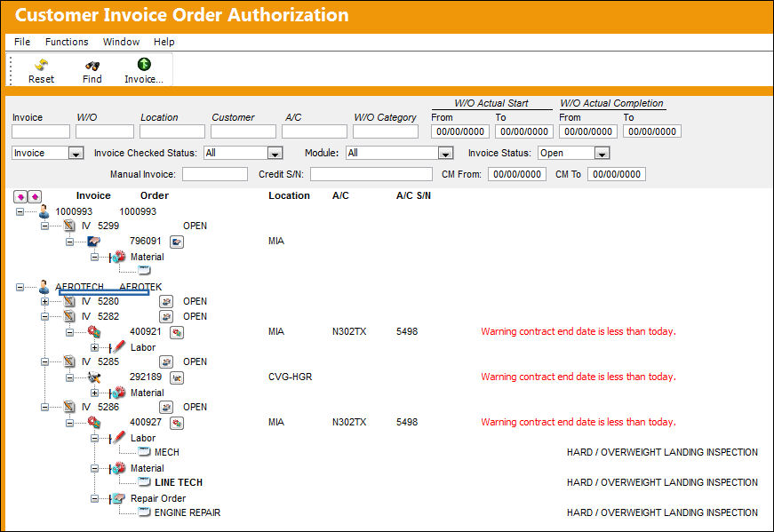The image size is (774, 532).
Task: Open the Functions menu
Action: pyautogui.click(x=67, y=42)
